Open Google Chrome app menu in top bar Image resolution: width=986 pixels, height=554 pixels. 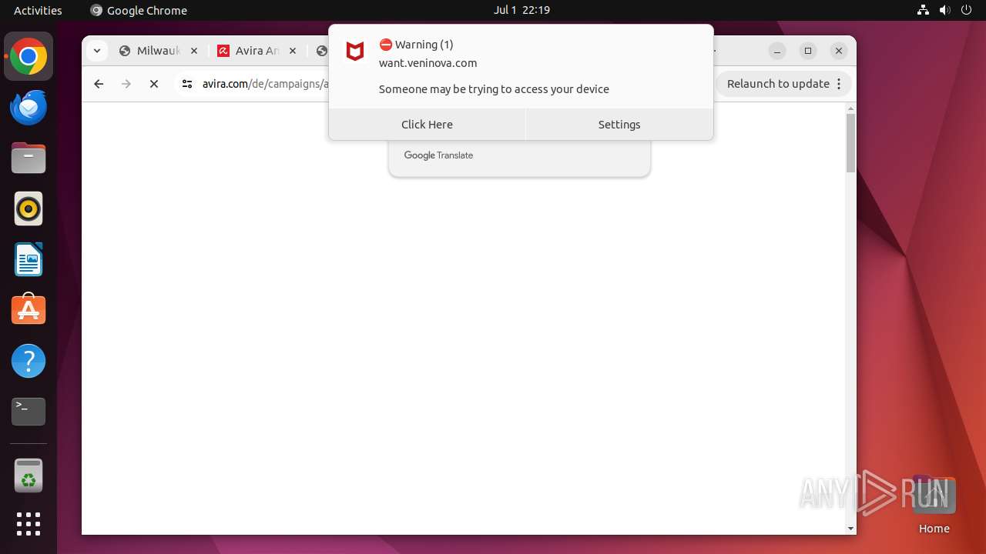139,10
